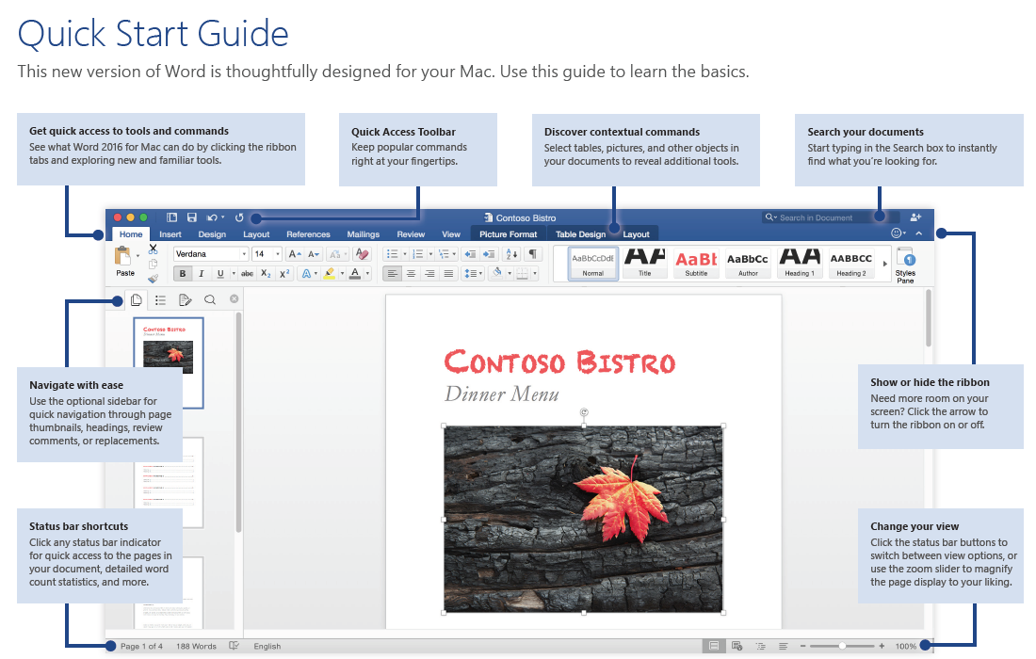Open the Insert ribbon tab
The width and height of the screenshot is (1036, 659).
[170, 234]
